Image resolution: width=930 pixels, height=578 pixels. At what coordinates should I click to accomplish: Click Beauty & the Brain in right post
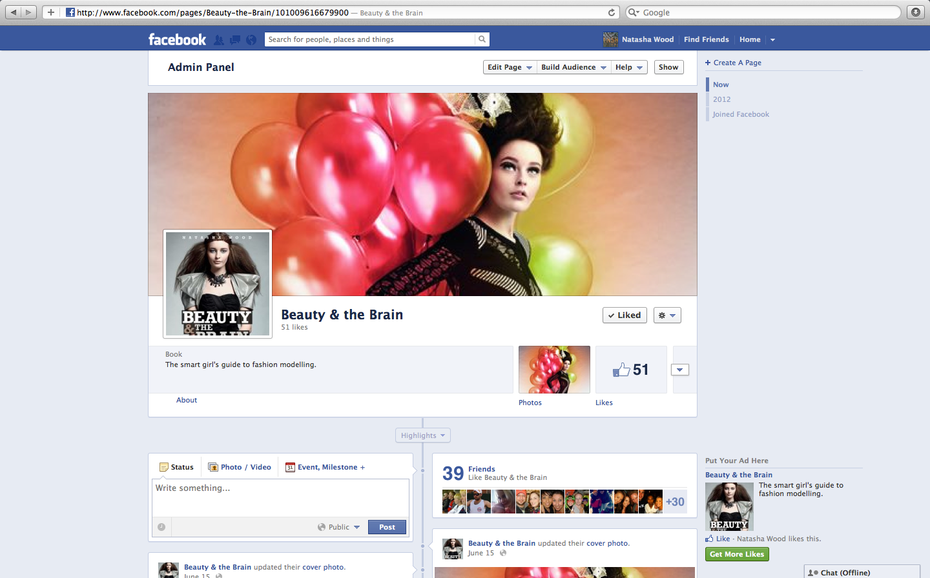pyautogui.click(x=502, y=543)
